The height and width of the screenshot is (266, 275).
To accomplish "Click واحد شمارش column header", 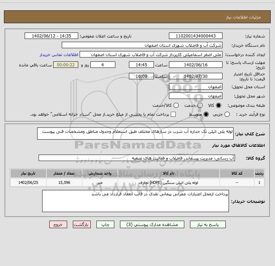I will point(100,174).
